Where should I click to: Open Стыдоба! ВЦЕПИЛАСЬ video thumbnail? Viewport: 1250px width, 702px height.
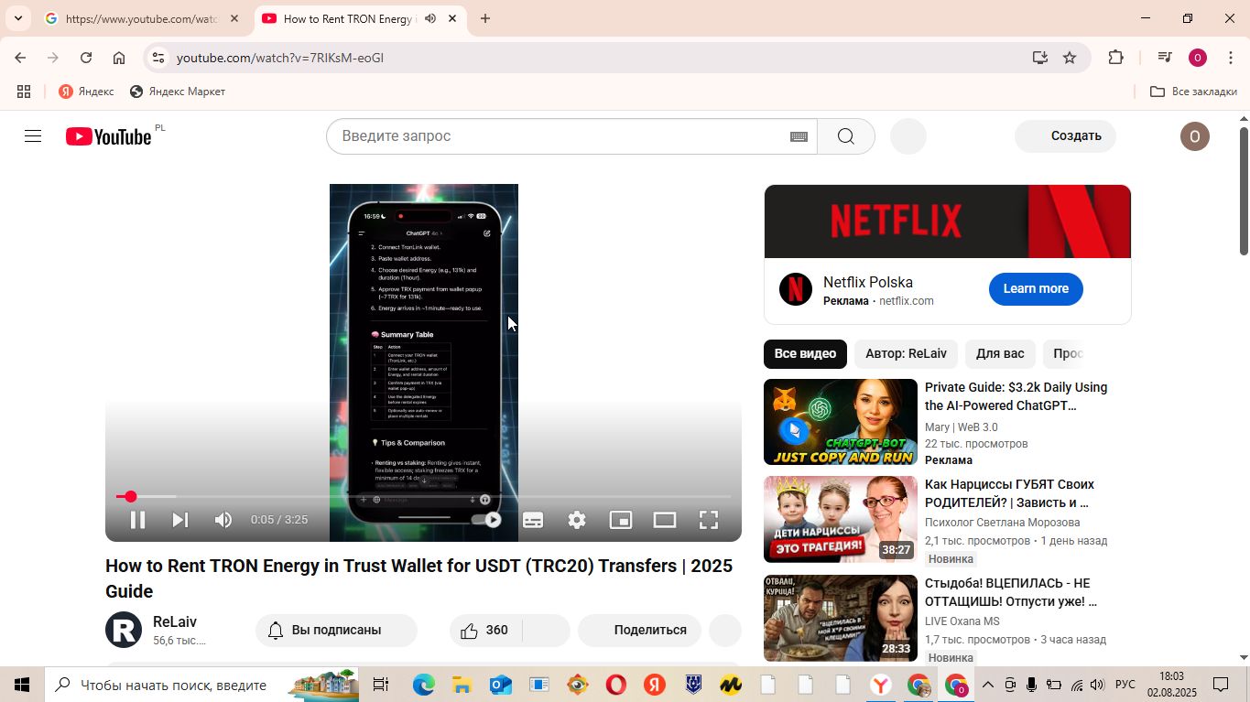point(841,618)
